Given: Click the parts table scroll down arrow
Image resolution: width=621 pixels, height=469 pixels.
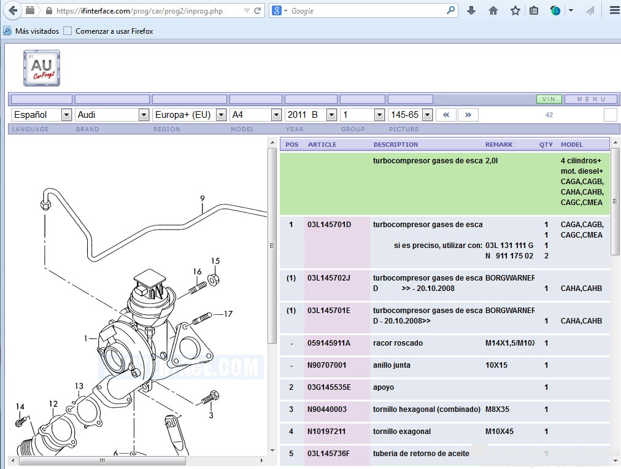Looking at the screenshot, I should (615, 461).
